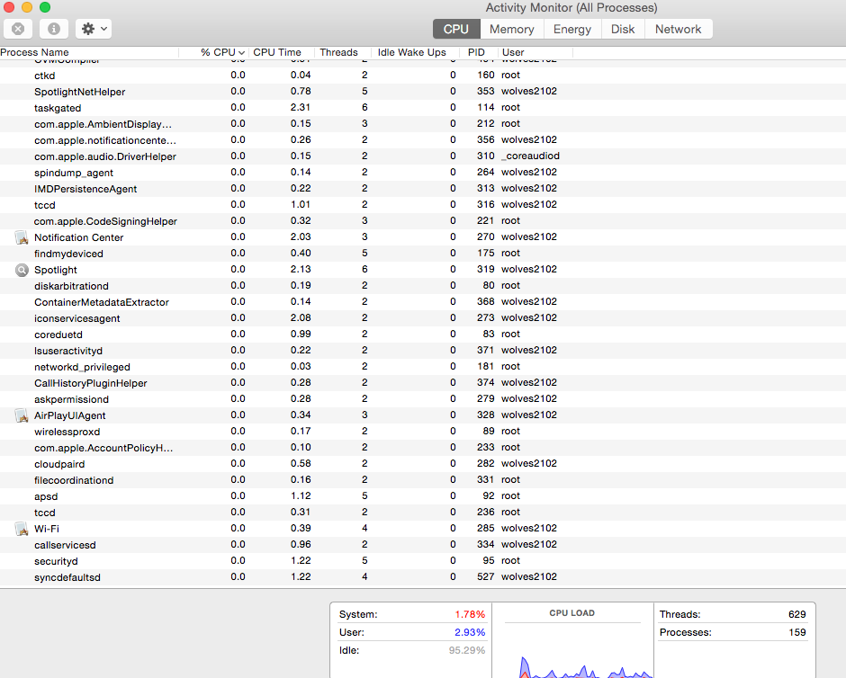Image resolution: width=846 pixels, height=678 pixels.
Task: Select the CallHistoryPluginHelper row
Action: 423,383
